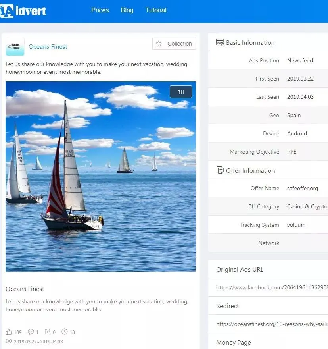Select the Device value Android
The height and width of the screenshot is (349, 328).
297,133
